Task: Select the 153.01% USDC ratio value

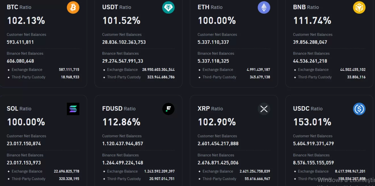Action: [312, 122]
